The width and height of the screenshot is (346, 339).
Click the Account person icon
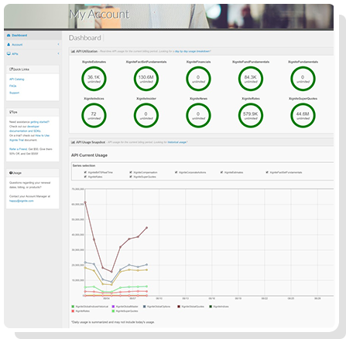point(9,45)
